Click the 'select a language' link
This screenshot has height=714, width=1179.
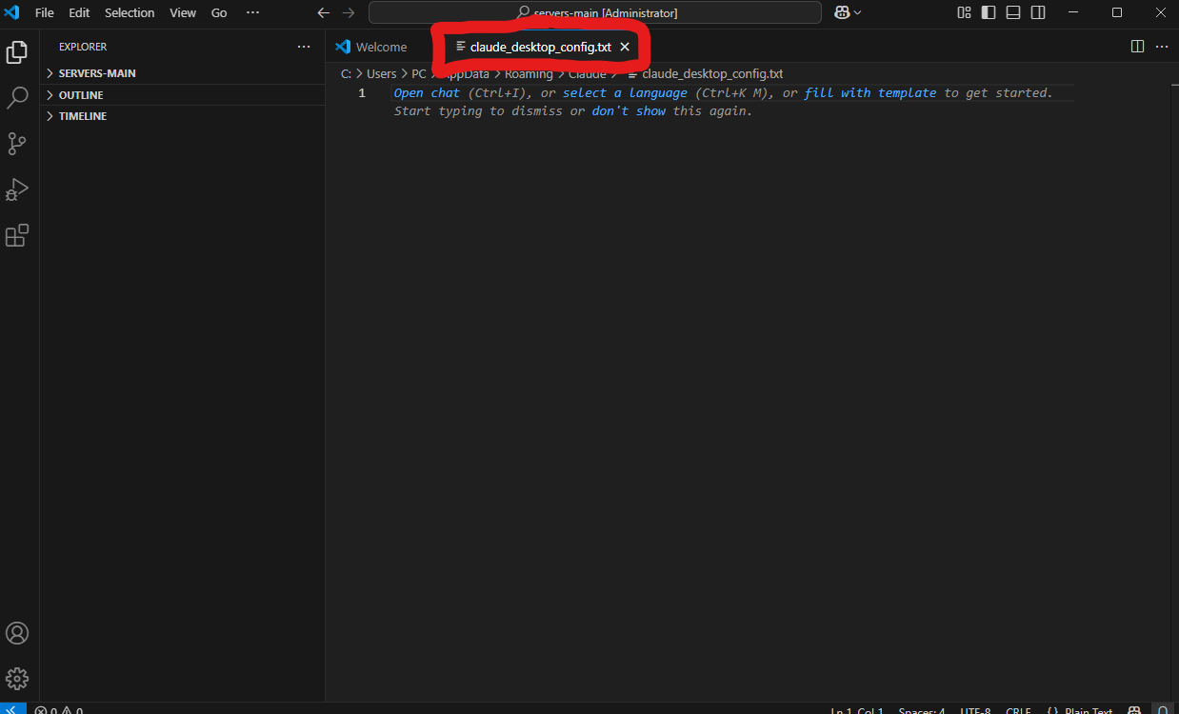[625, 92]
